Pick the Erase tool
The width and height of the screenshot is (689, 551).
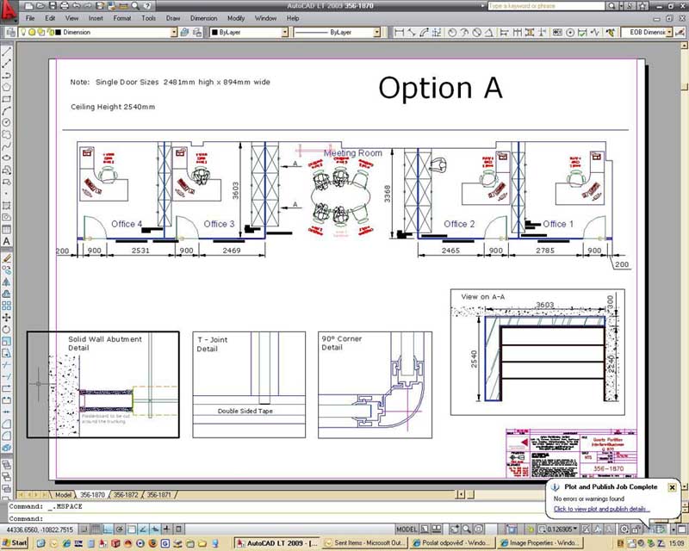[x=7, y=257]
